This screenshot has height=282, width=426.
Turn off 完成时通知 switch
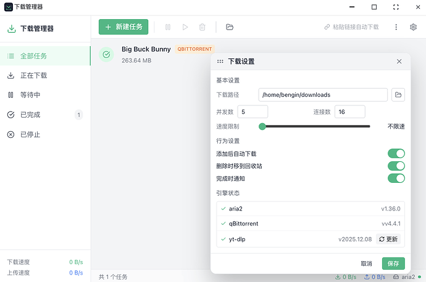(x=396, y=179)
